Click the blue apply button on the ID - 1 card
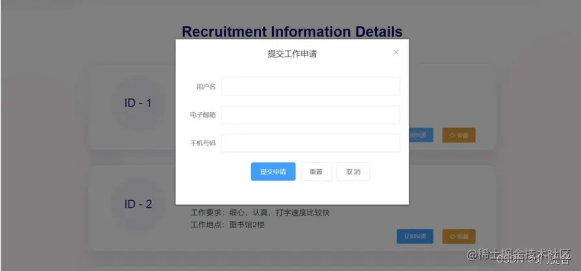 click(x=421, y=135)
